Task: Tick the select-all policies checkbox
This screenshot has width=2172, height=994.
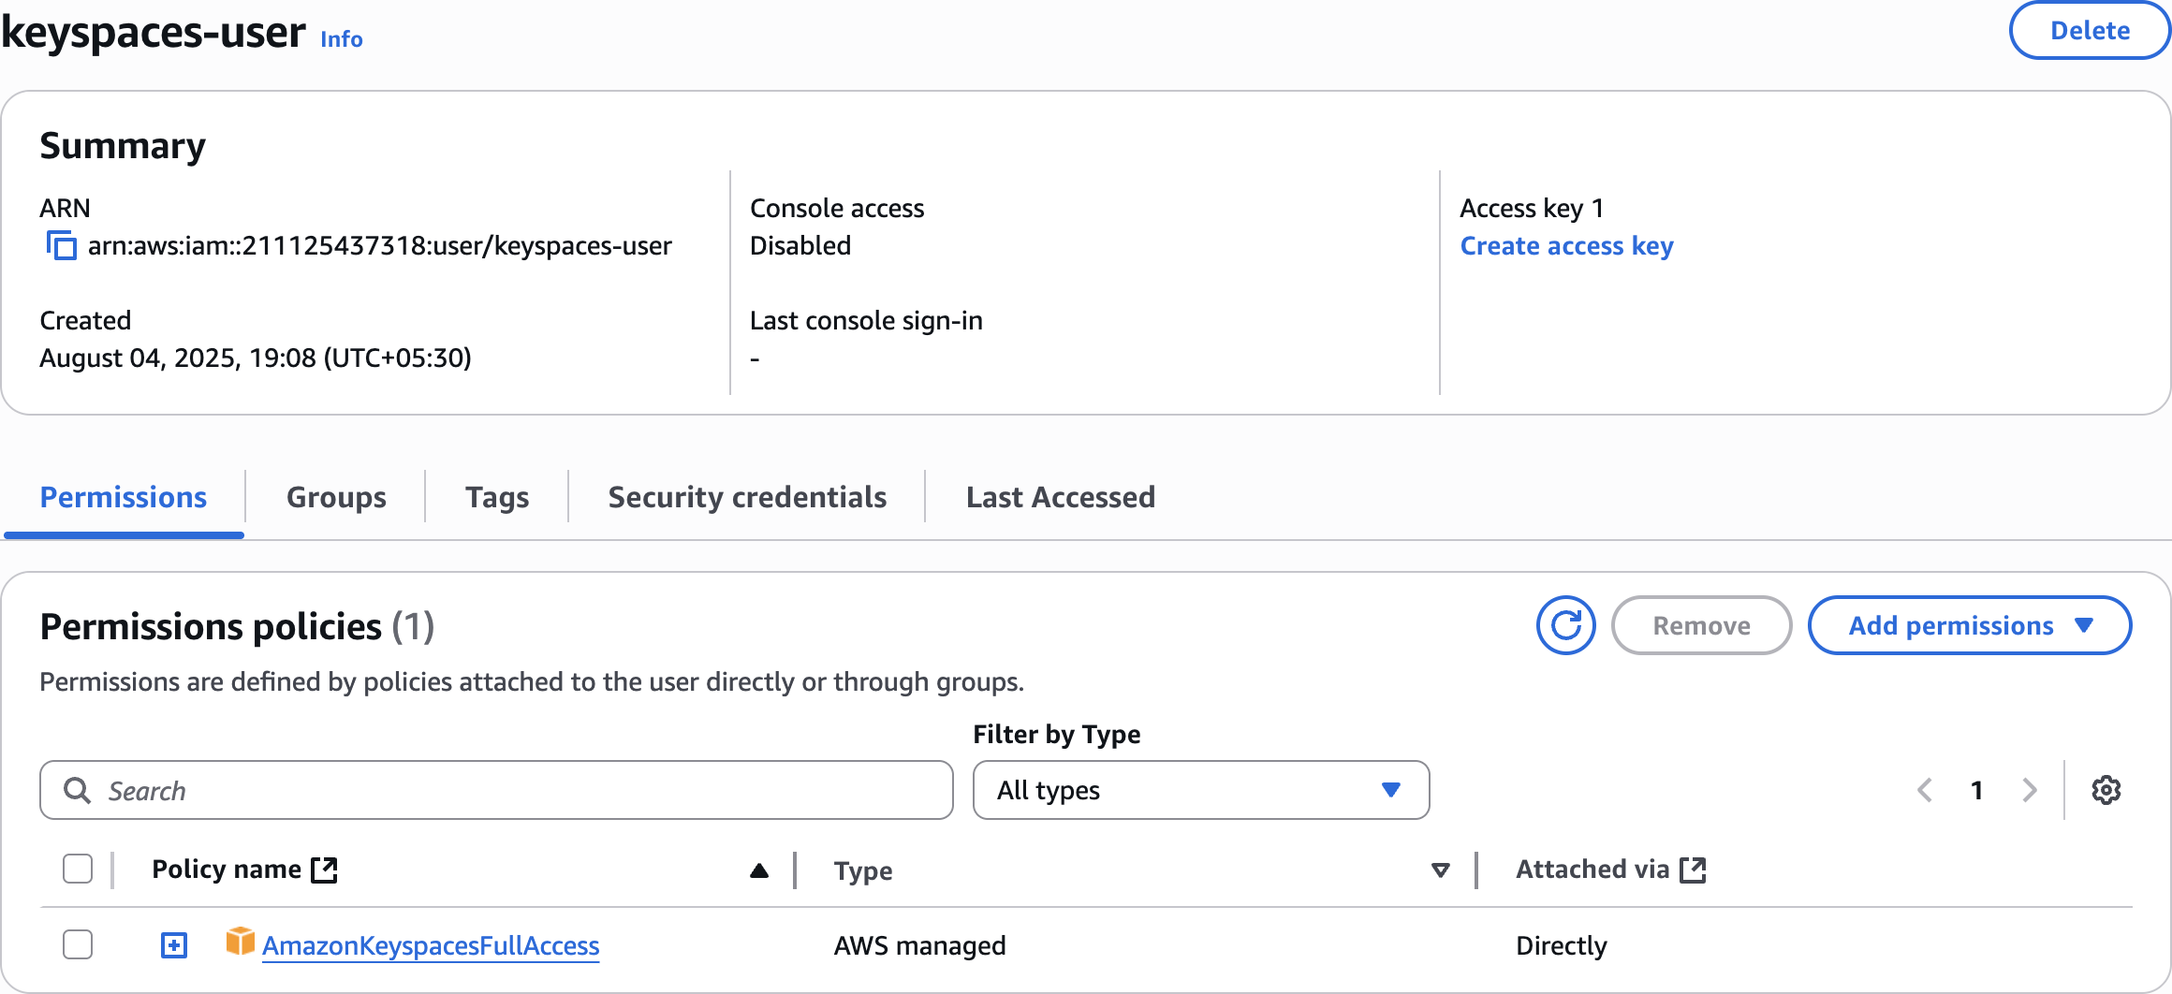Action: [x=78, y=870]
